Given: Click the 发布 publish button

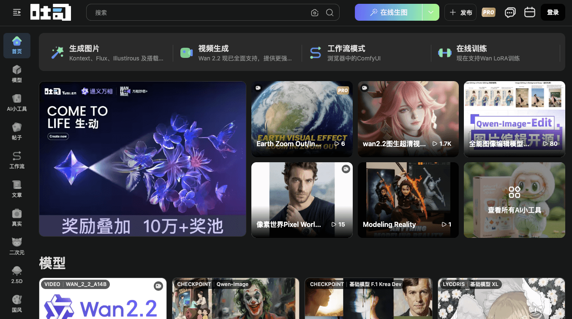Looking at the screenshot, I should pyautogui.click(x=460, y=12).
